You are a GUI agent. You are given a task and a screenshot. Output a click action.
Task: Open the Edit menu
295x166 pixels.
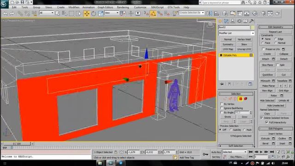(x=14, y=7)
